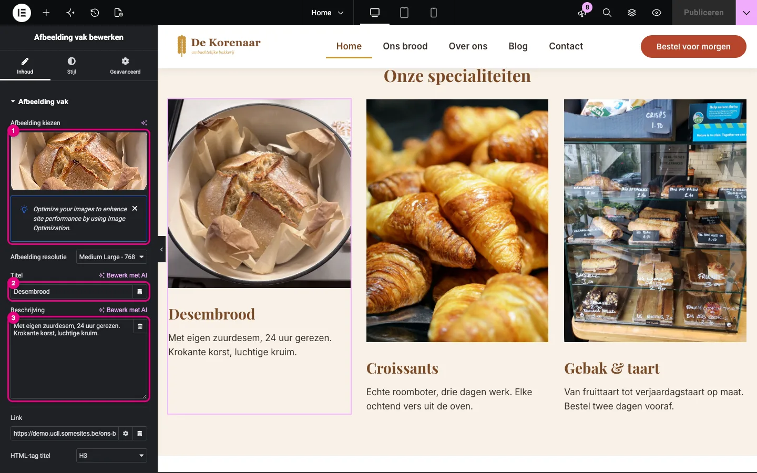757x473 pixels.
Task: Open the Over ons menu item
Action: click(468, 46)
